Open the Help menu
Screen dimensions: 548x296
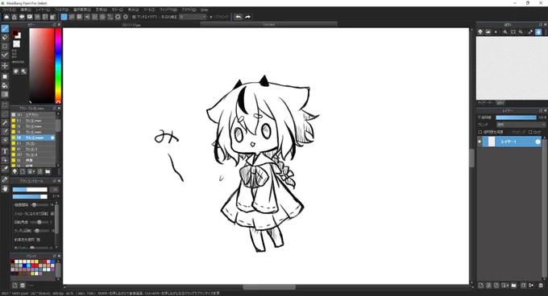tap(205, 10)
